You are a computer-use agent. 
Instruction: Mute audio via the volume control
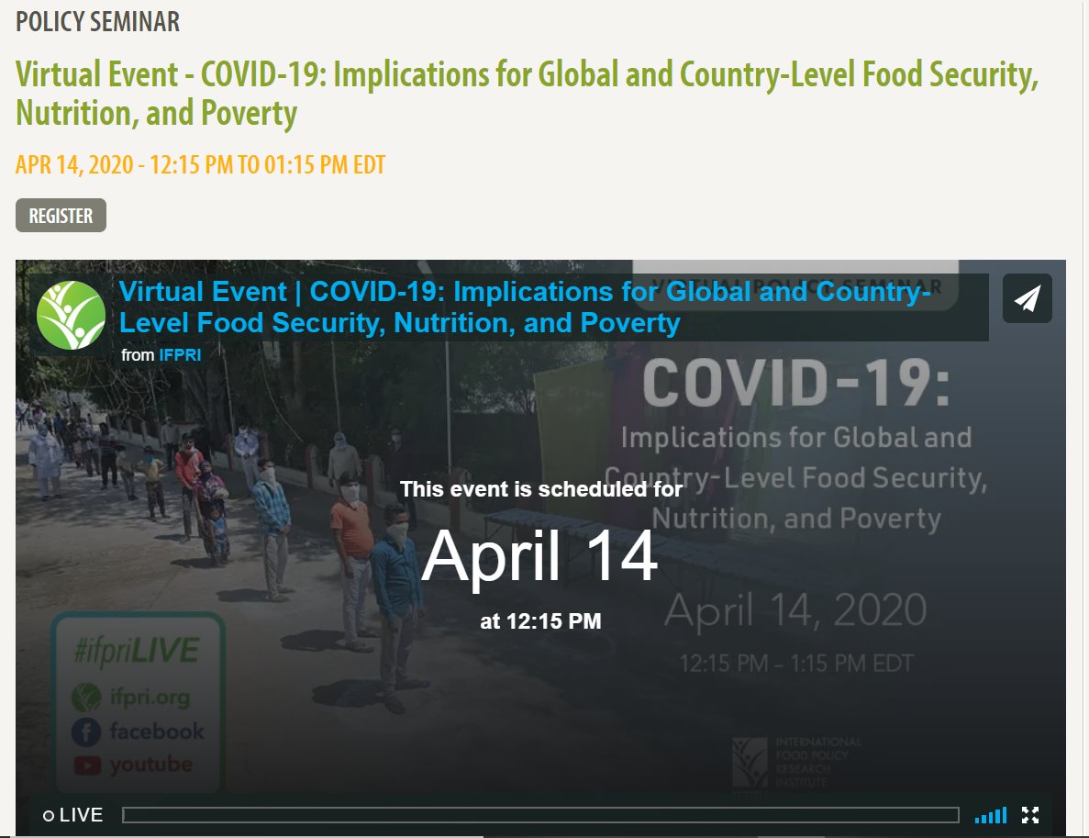coord(990,814)
